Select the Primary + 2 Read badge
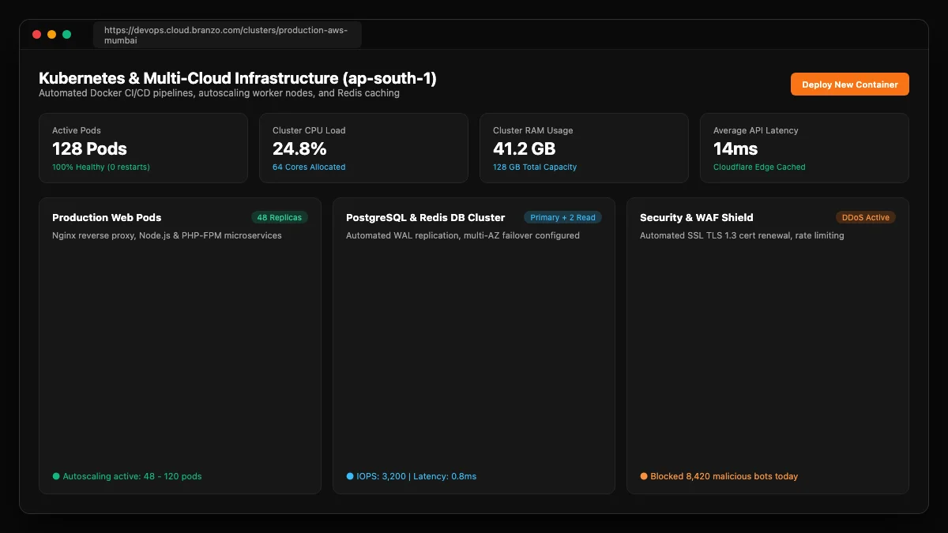The height and width of the screenshot is (533, 948). (562, 217)
